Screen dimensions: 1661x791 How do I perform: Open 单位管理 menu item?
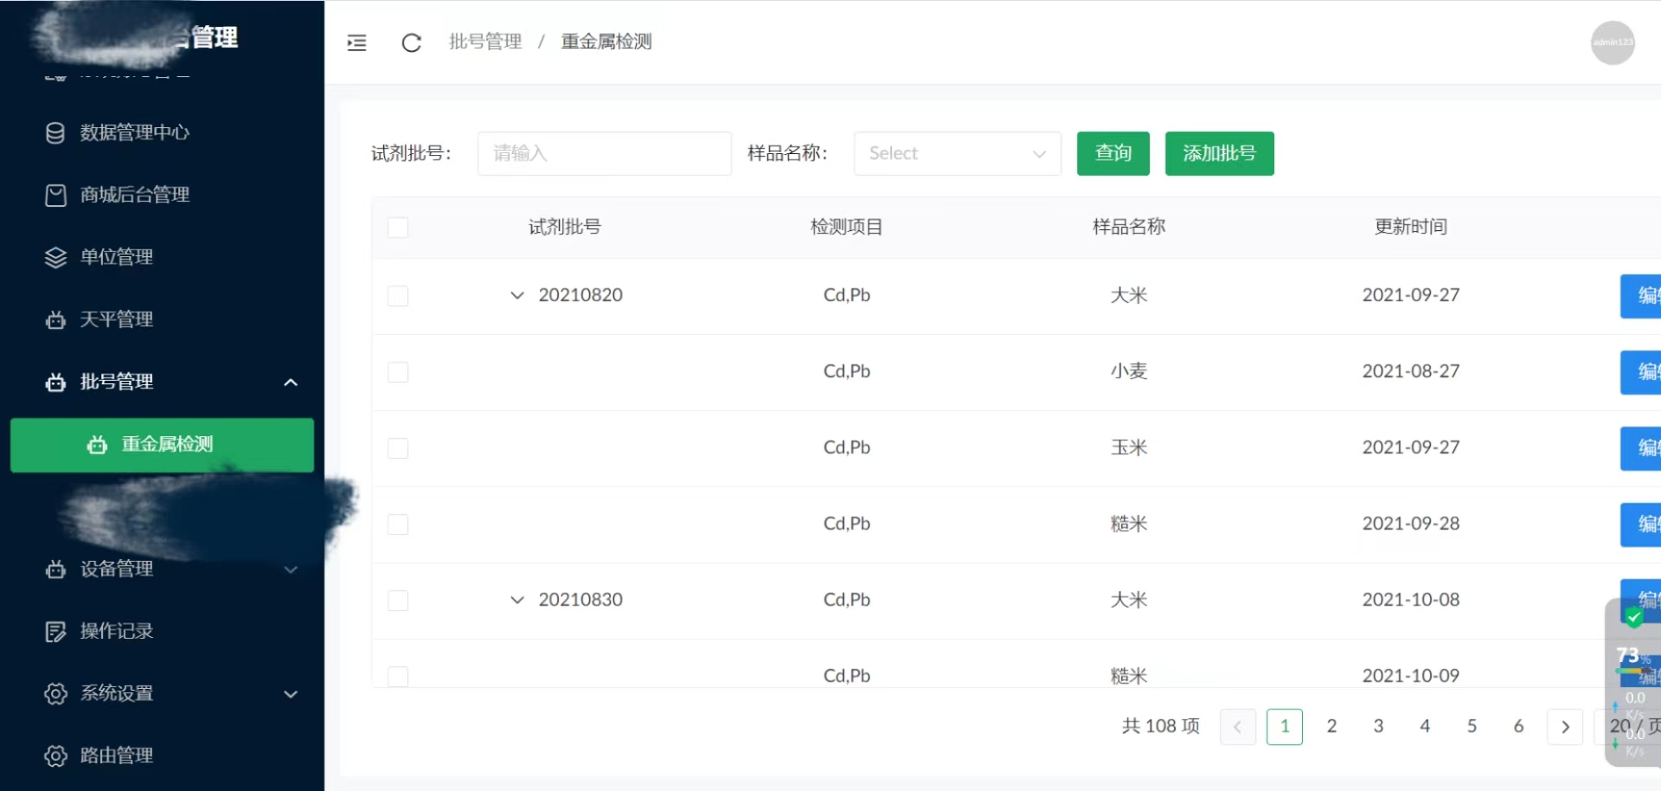point(162,257)
